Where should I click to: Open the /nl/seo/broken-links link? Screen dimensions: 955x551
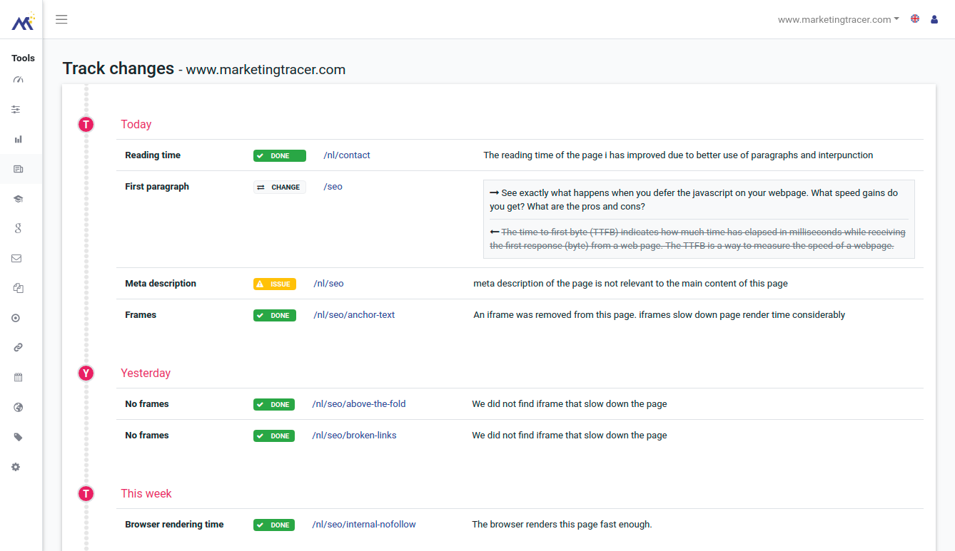(x=354, y=436)
